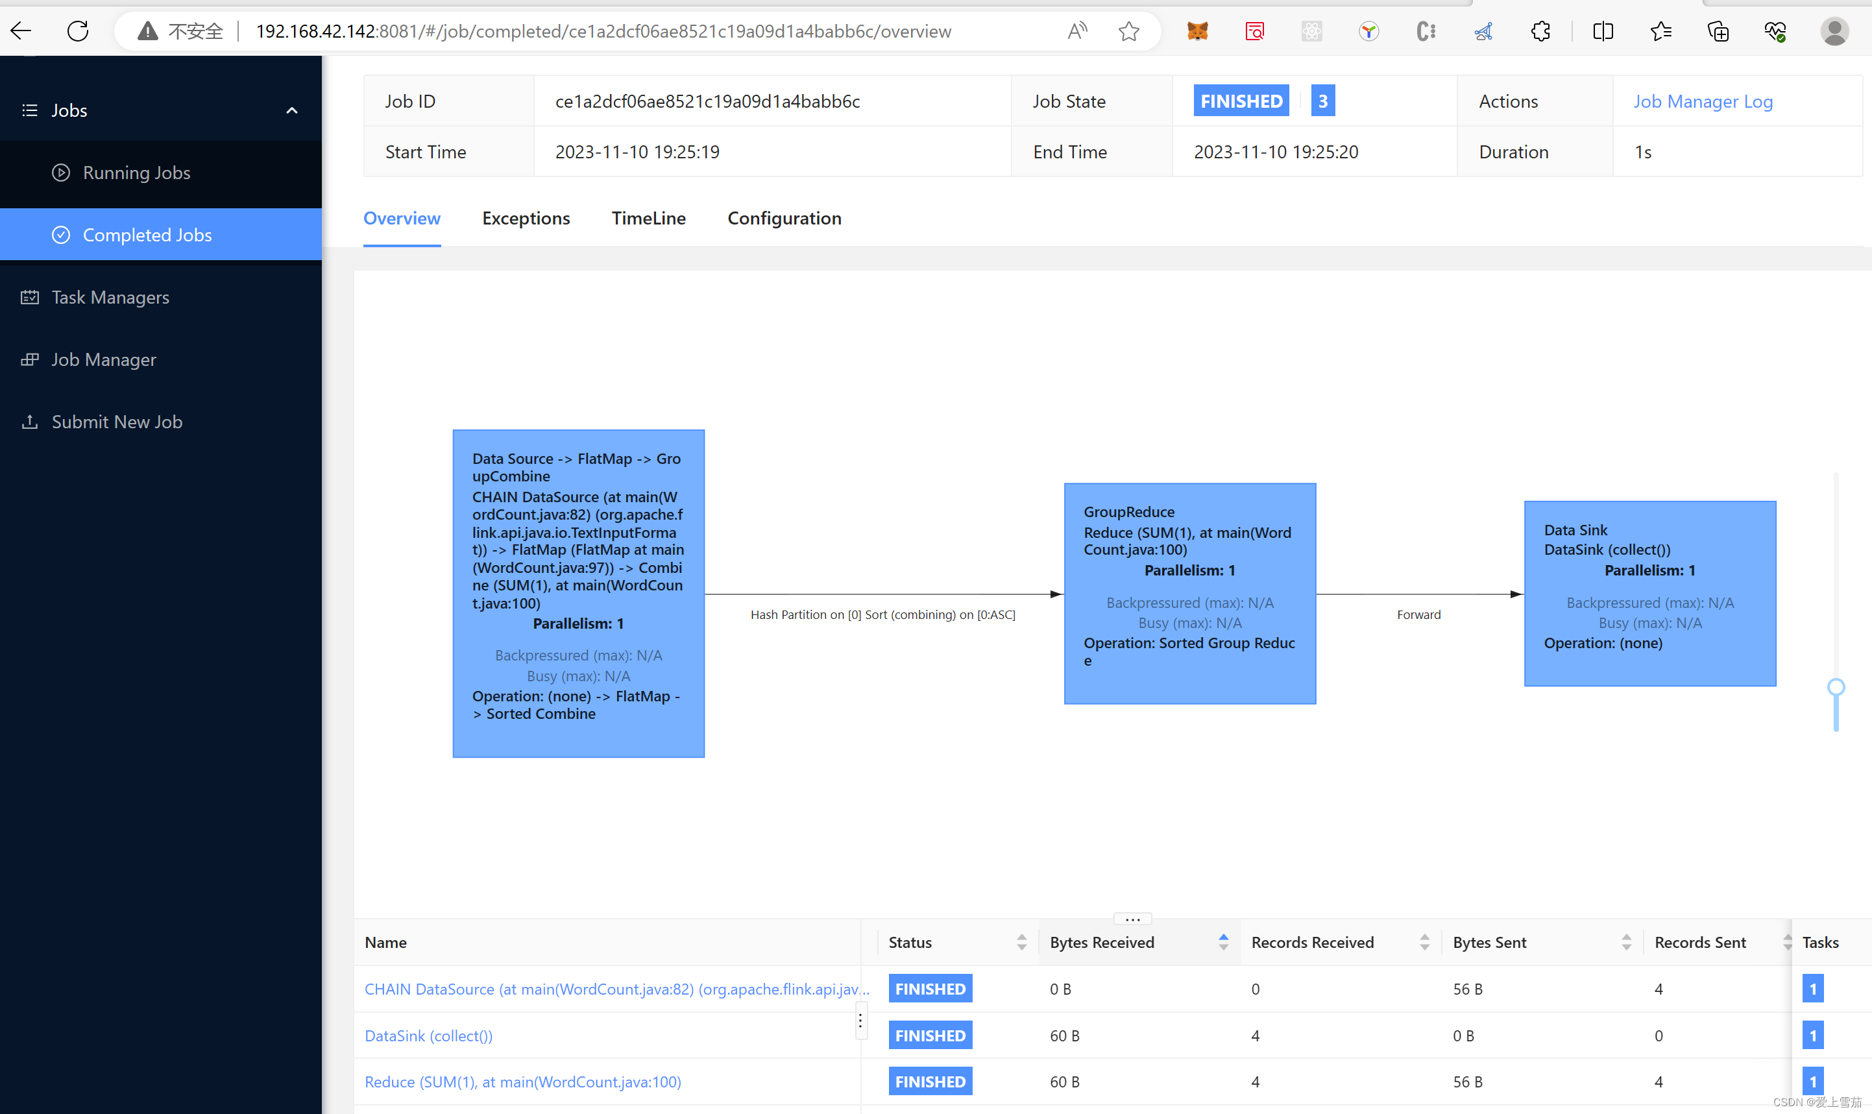
Task: Click the browser refresh icon
Action: [77, 30]
